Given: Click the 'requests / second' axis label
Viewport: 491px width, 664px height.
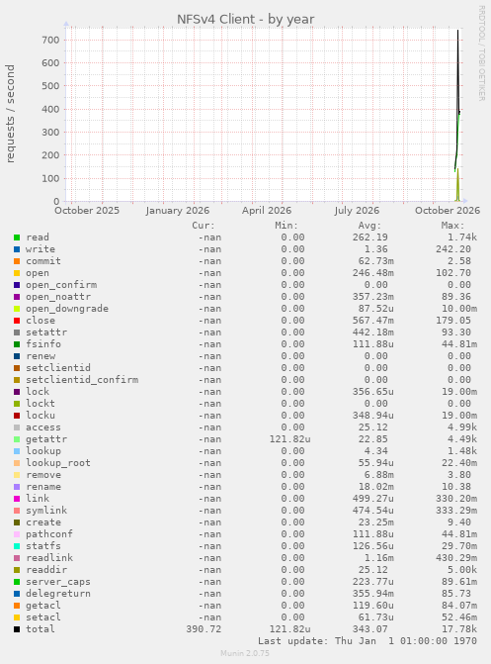Looking at the screenshot, I should click(10, 114).
